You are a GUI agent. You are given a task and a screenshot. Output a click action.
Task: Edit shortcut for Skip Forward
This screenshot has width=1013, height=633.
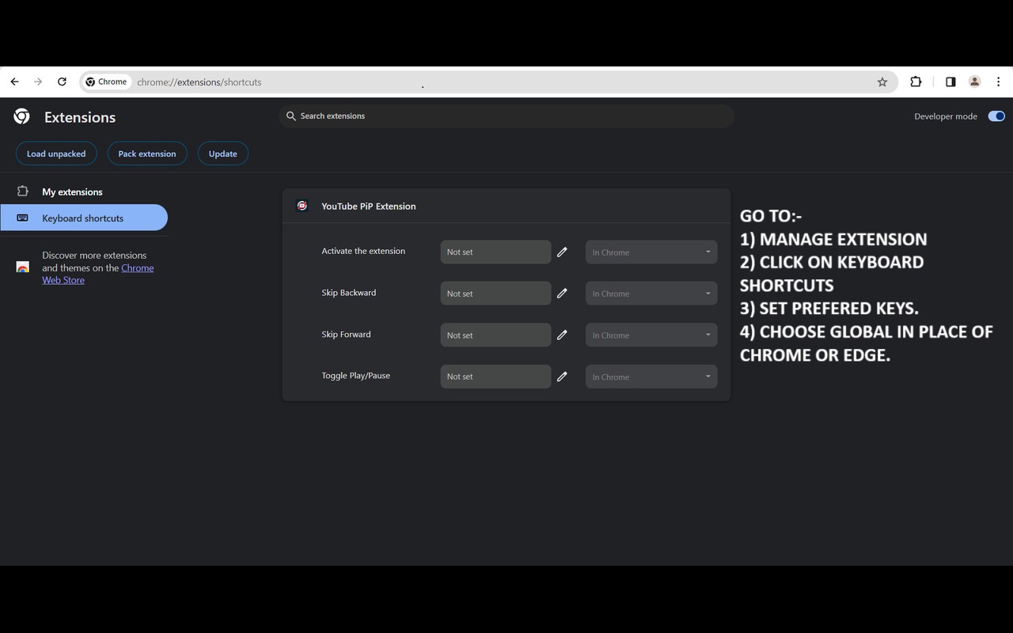562,335
